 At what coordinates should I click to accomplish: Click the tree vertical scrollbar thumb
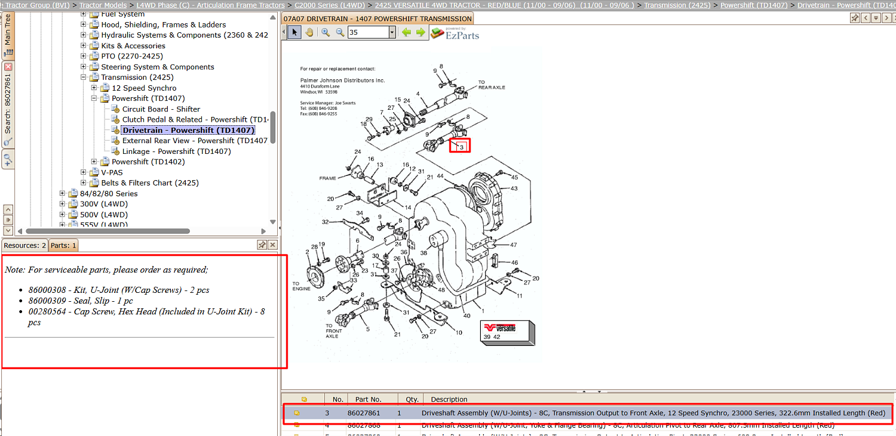pos(273,127)
